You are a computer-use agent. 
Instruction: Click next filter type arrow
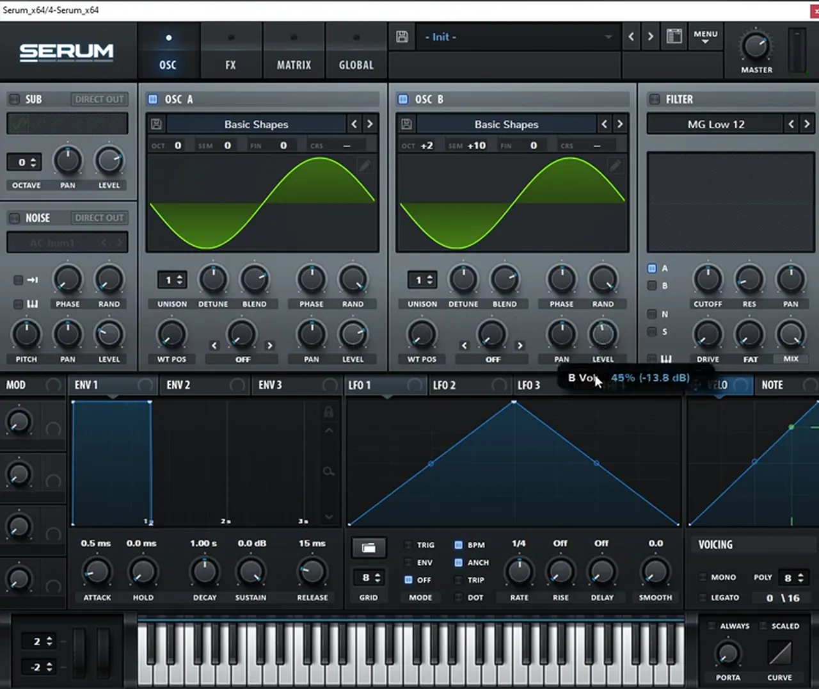807,124
